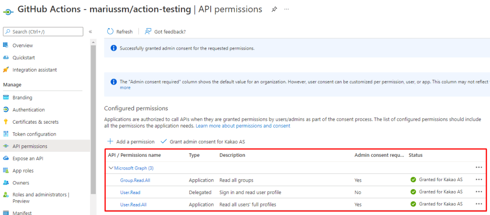The image size is (490, 215).
Task: Open the ellipsis menu for the User.Read row
Action: point(479,192)
